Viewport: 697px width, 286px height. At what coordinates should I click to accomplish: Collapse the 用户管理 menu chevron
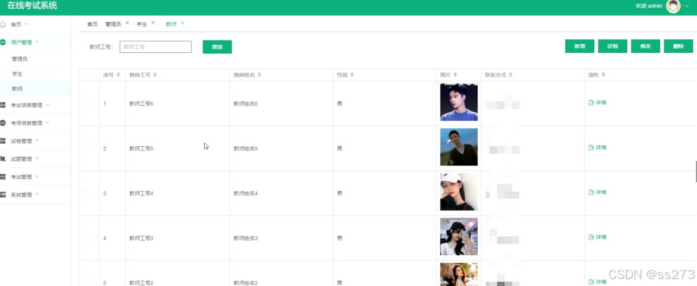(37, 42)
